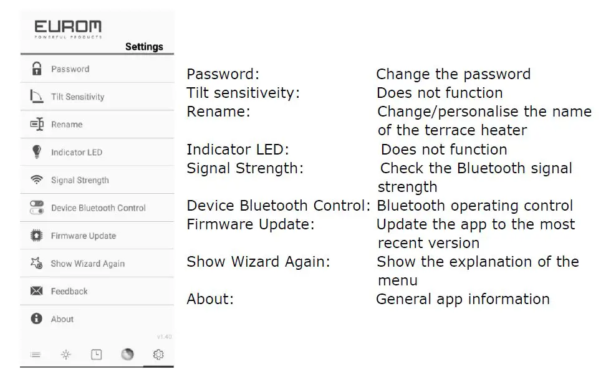The height and width of the screenshot is (377, 606).
Task: Click the Rename text-edit icon
Action: (37, 124)
